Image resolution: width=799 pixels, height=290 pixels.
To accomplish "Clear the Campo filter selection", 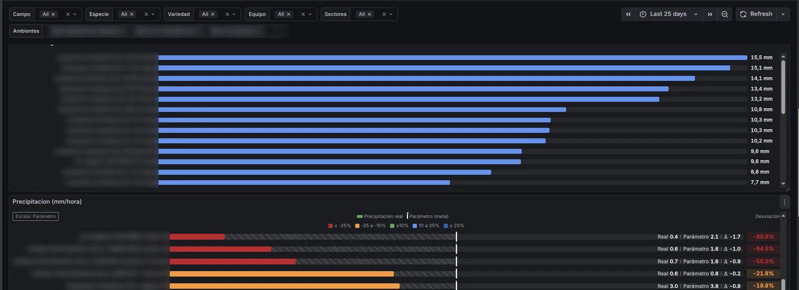I will (68, 14).
